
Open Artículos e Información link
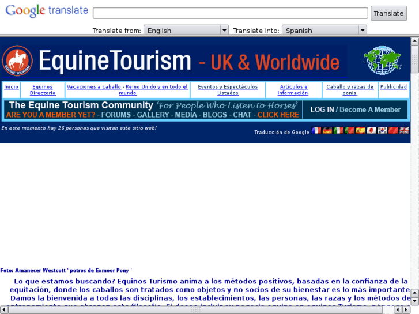(x=293, y=90)
